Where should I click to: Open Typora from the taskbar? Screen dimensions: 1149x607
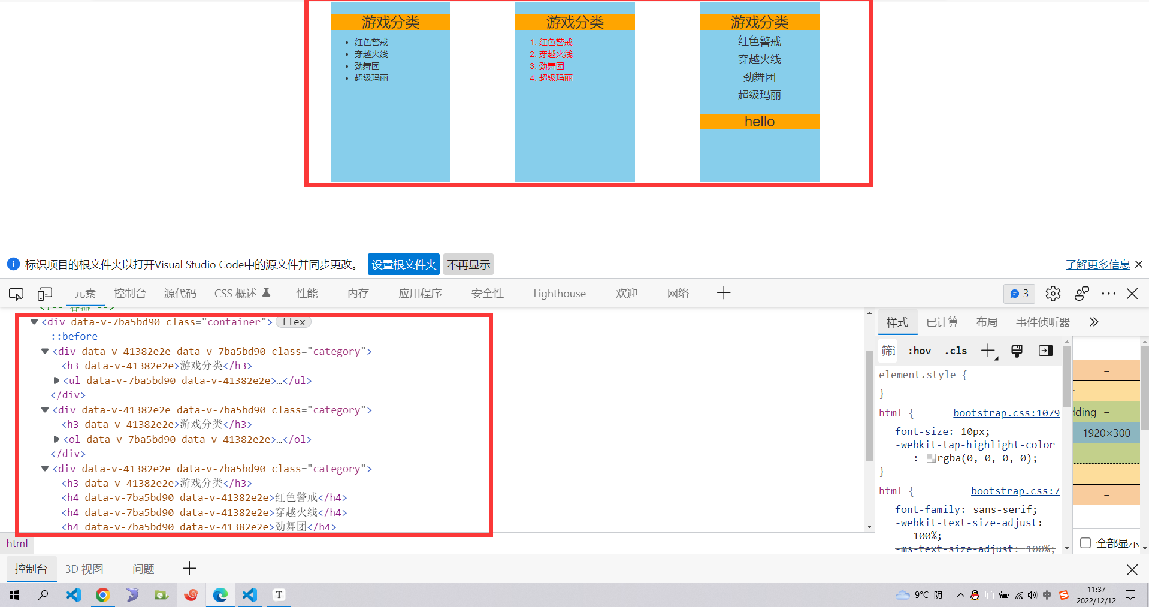279,595
